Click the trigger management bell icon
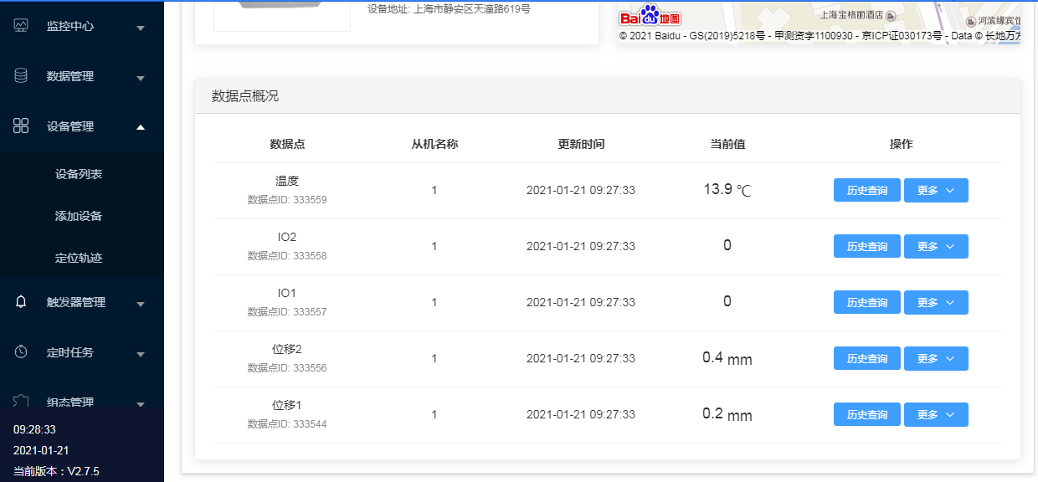The image size is (1038, 482). tap(22, 302)
